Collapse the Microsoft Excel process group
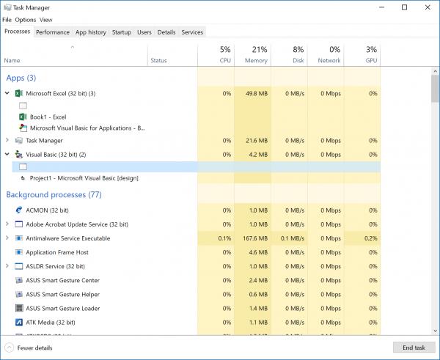The height and width of the screenshot is (360, 440). (7, 93)
